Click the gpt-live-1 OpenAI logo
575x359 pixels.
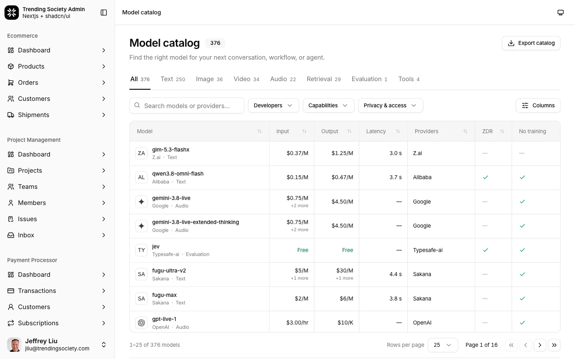coord(141,323)
